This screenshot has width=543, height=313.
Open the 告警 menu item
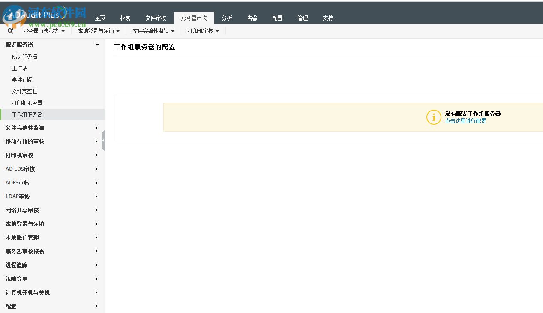pyautogui.click(x=252, y=18)
